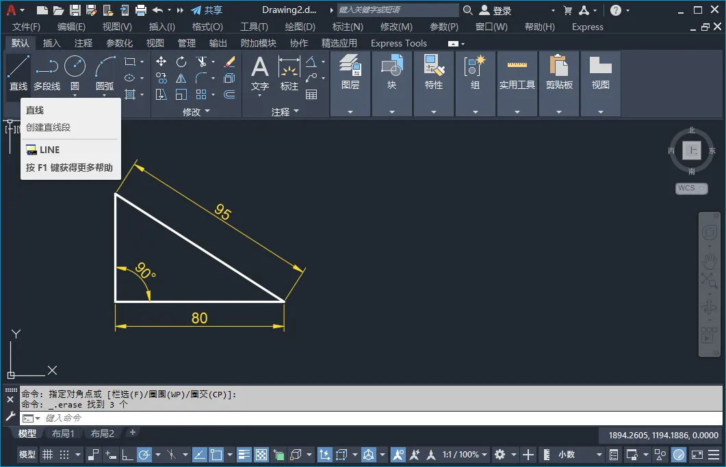Switch to the 布局1 layout tab
The height and width of the screenshot is (467, 726).
(63, 433)
